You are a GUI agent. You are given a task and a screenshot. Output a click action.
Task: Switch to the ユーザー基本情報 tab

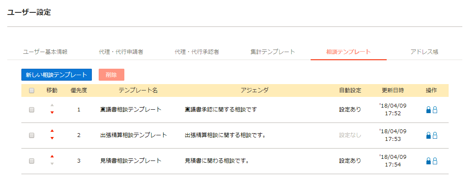pos(45,52)
